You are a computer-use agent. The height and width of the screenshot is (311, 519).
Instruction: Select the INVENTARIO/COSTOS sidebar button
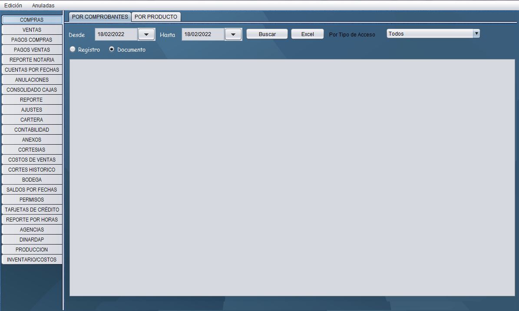tap(32, 259)
